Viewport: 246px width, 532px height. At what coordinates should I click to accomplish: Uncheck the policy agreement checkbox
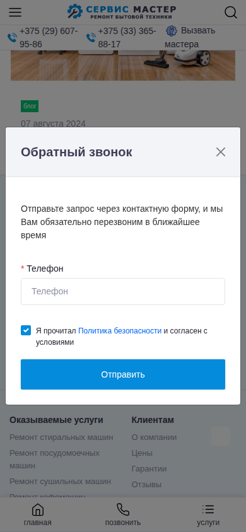26,330
